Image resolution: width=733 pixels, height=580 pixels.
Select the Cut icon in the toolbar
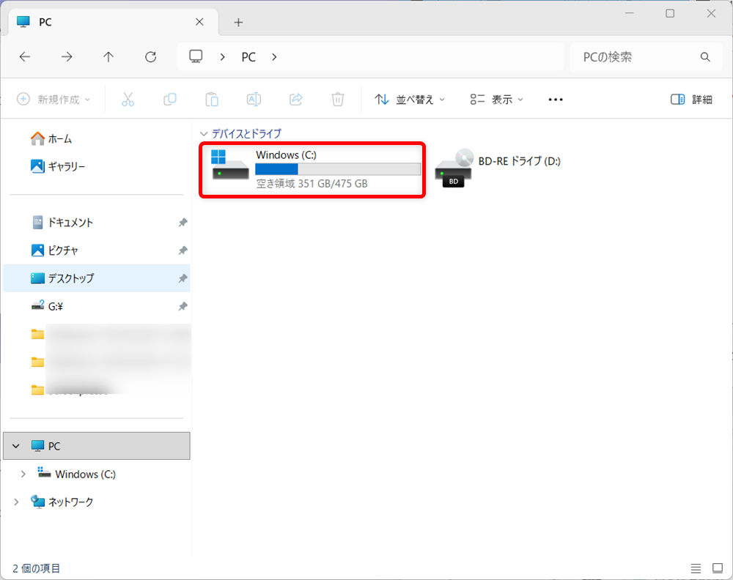(x=128, y=99)
